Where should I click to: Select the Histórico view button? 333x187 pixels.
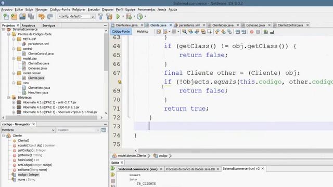tap(143, 31)
